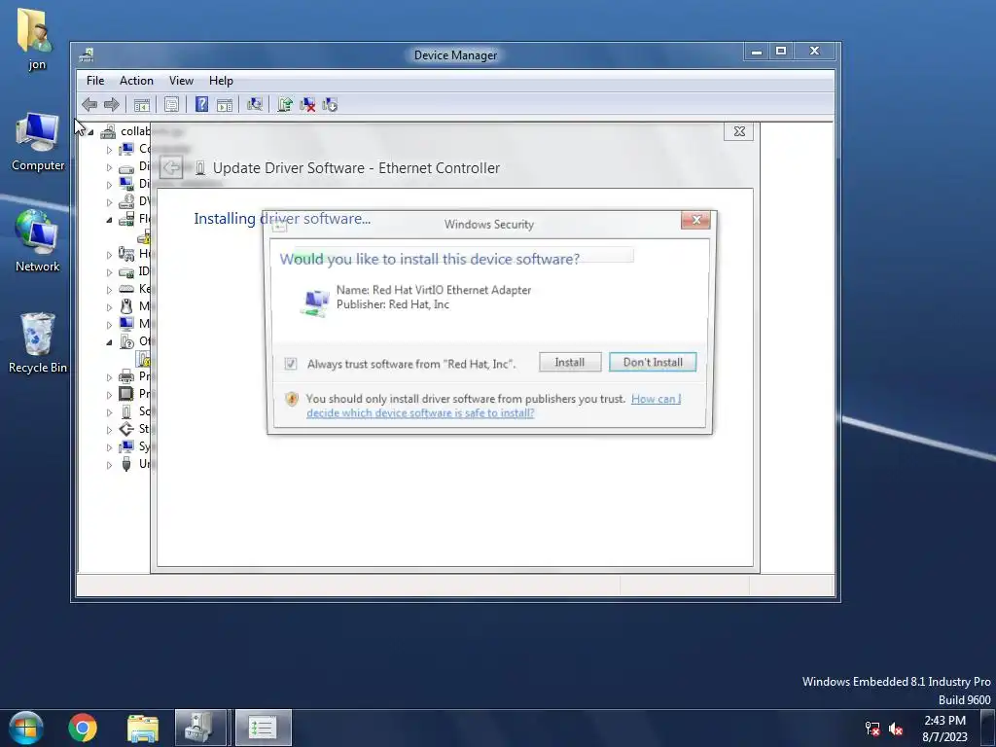
Task: Select the DVD drive icon in the tree
Action: pyautogui.click(x=126, y=201)
